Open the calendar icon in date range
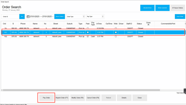186x105 pixels. click(28, 16)
